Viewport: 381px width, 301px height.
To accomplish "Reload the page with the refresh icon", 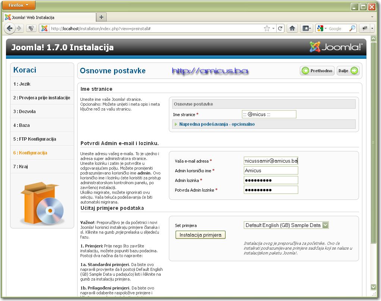I will point(280,28).
